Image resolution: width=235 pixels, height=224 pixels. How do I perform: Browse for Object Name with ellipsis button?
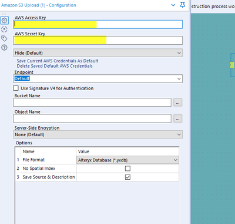(178, 118)
